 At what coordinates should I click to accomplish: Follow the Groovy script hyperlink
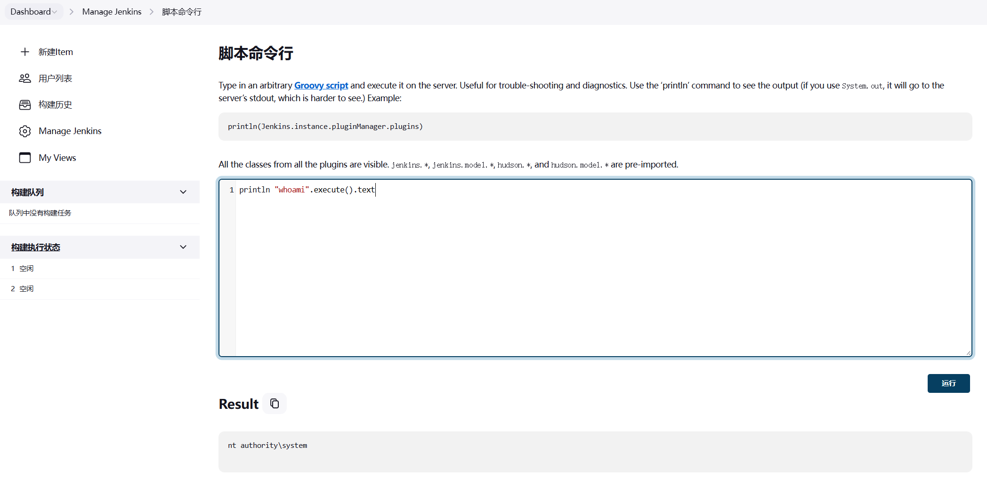coord(321,85)
